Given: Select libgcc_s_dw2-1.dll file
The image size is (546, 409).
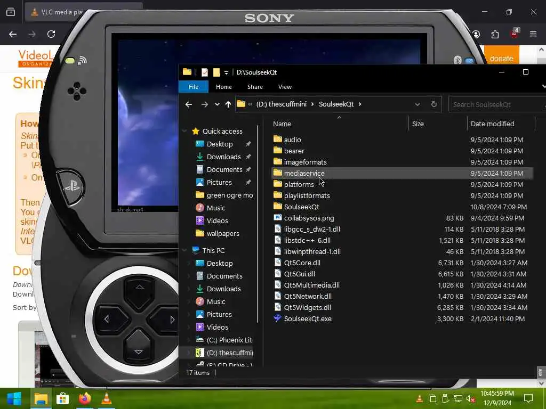Looking at the screenshot, I should [x=312, y=229].
